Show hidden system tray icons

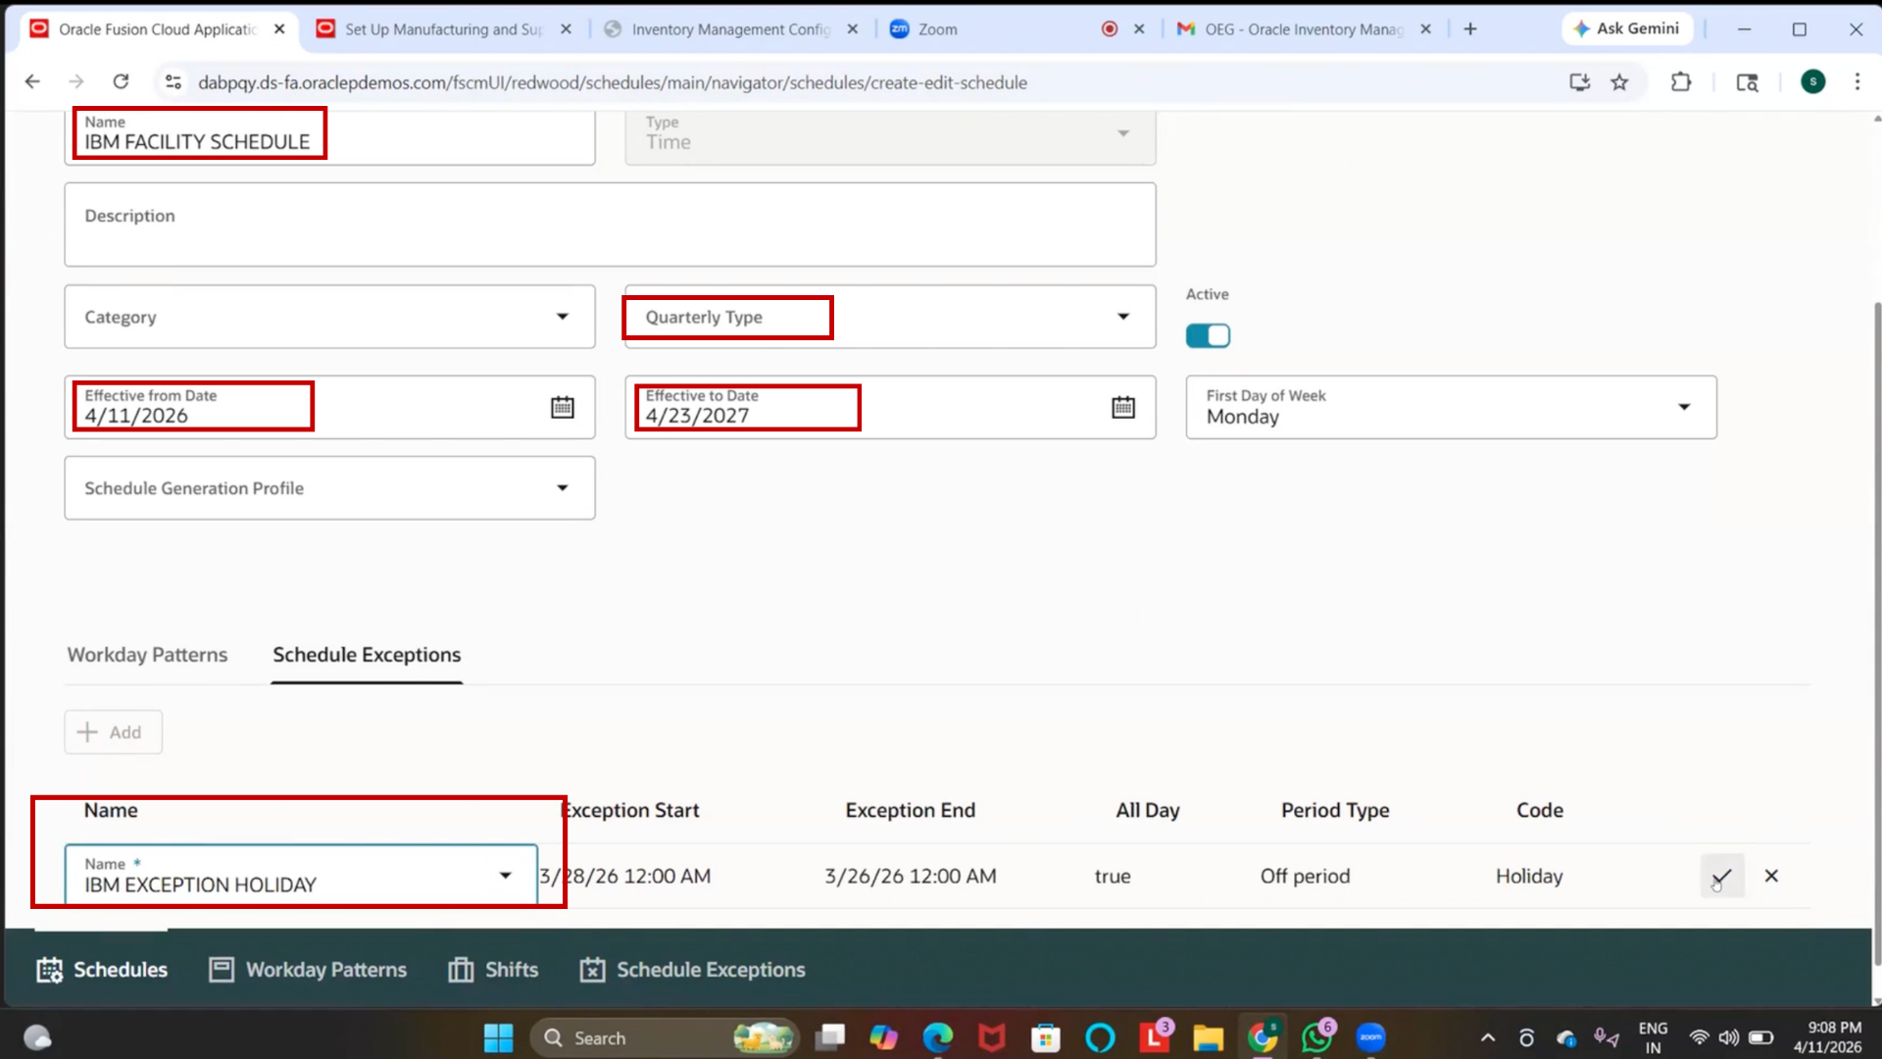coord(1487,1037)
